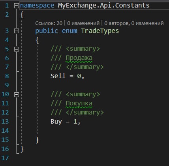Click the opening <summary> tag on line 10
169x166 pixels.
coord(83,94)
